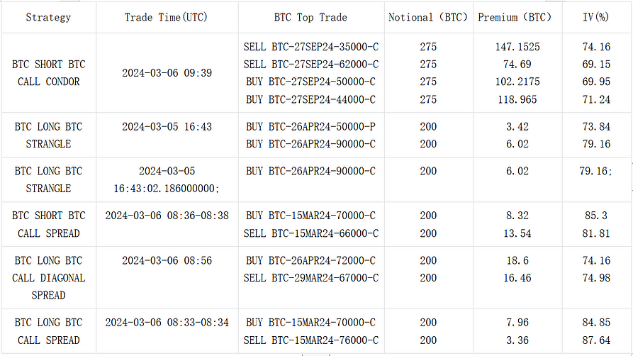The image size is (633, 356).
Task: Select the BUY BTC-27SEP24-44000-C trade line
Action: coord(312,99)
